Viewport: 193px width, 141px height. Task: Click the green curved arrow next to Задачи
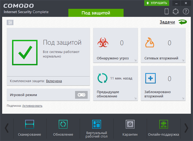(183, 22)
